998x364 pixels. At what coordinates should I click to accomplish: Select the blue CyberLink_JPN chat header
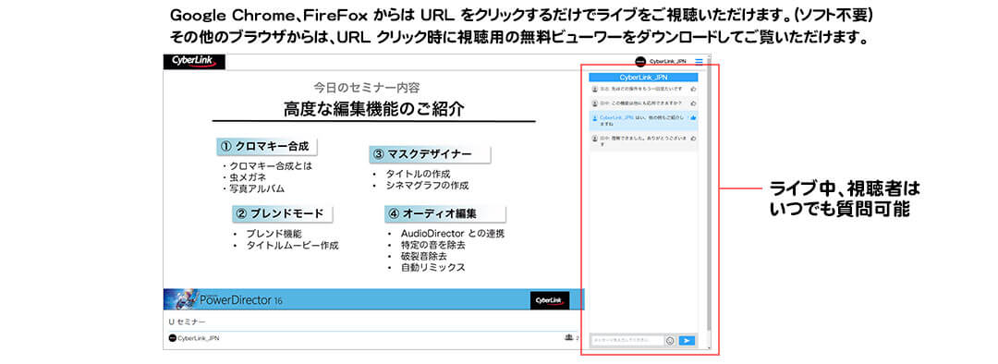[x=643, y=77]
